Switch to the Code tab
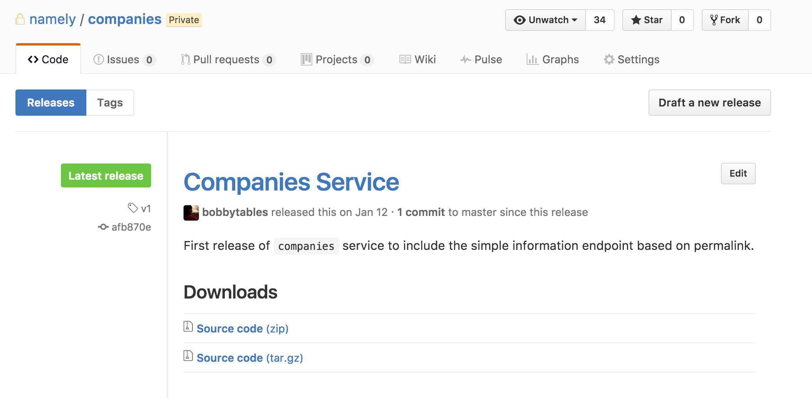The height and width of the screenshot is (398, 812). (x=48, y=59)
